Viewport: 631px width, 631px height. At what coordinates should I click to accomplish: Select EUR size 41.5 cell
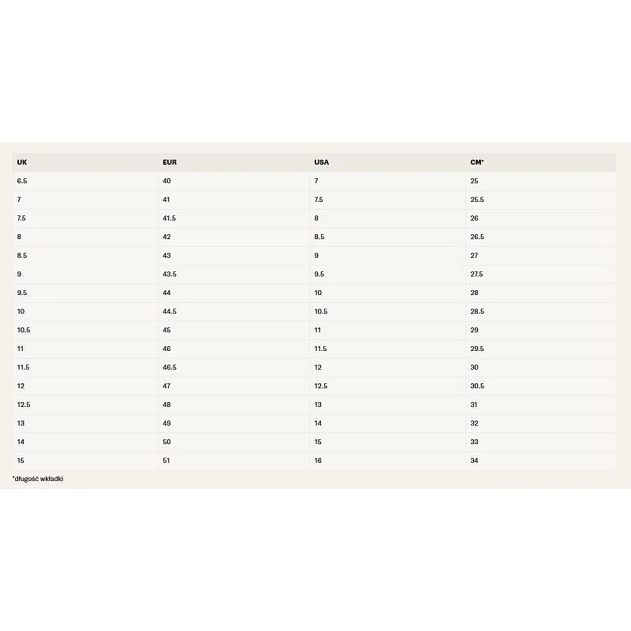[169, 218]
